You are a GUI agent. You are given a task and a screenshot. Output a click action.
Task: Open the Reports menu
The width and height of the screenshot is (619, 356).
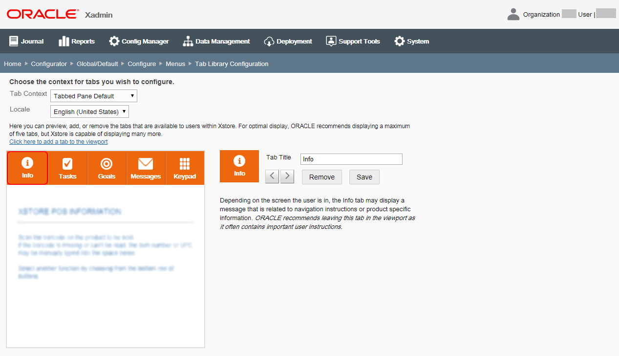pyautogui.click(x=77, y=41)
